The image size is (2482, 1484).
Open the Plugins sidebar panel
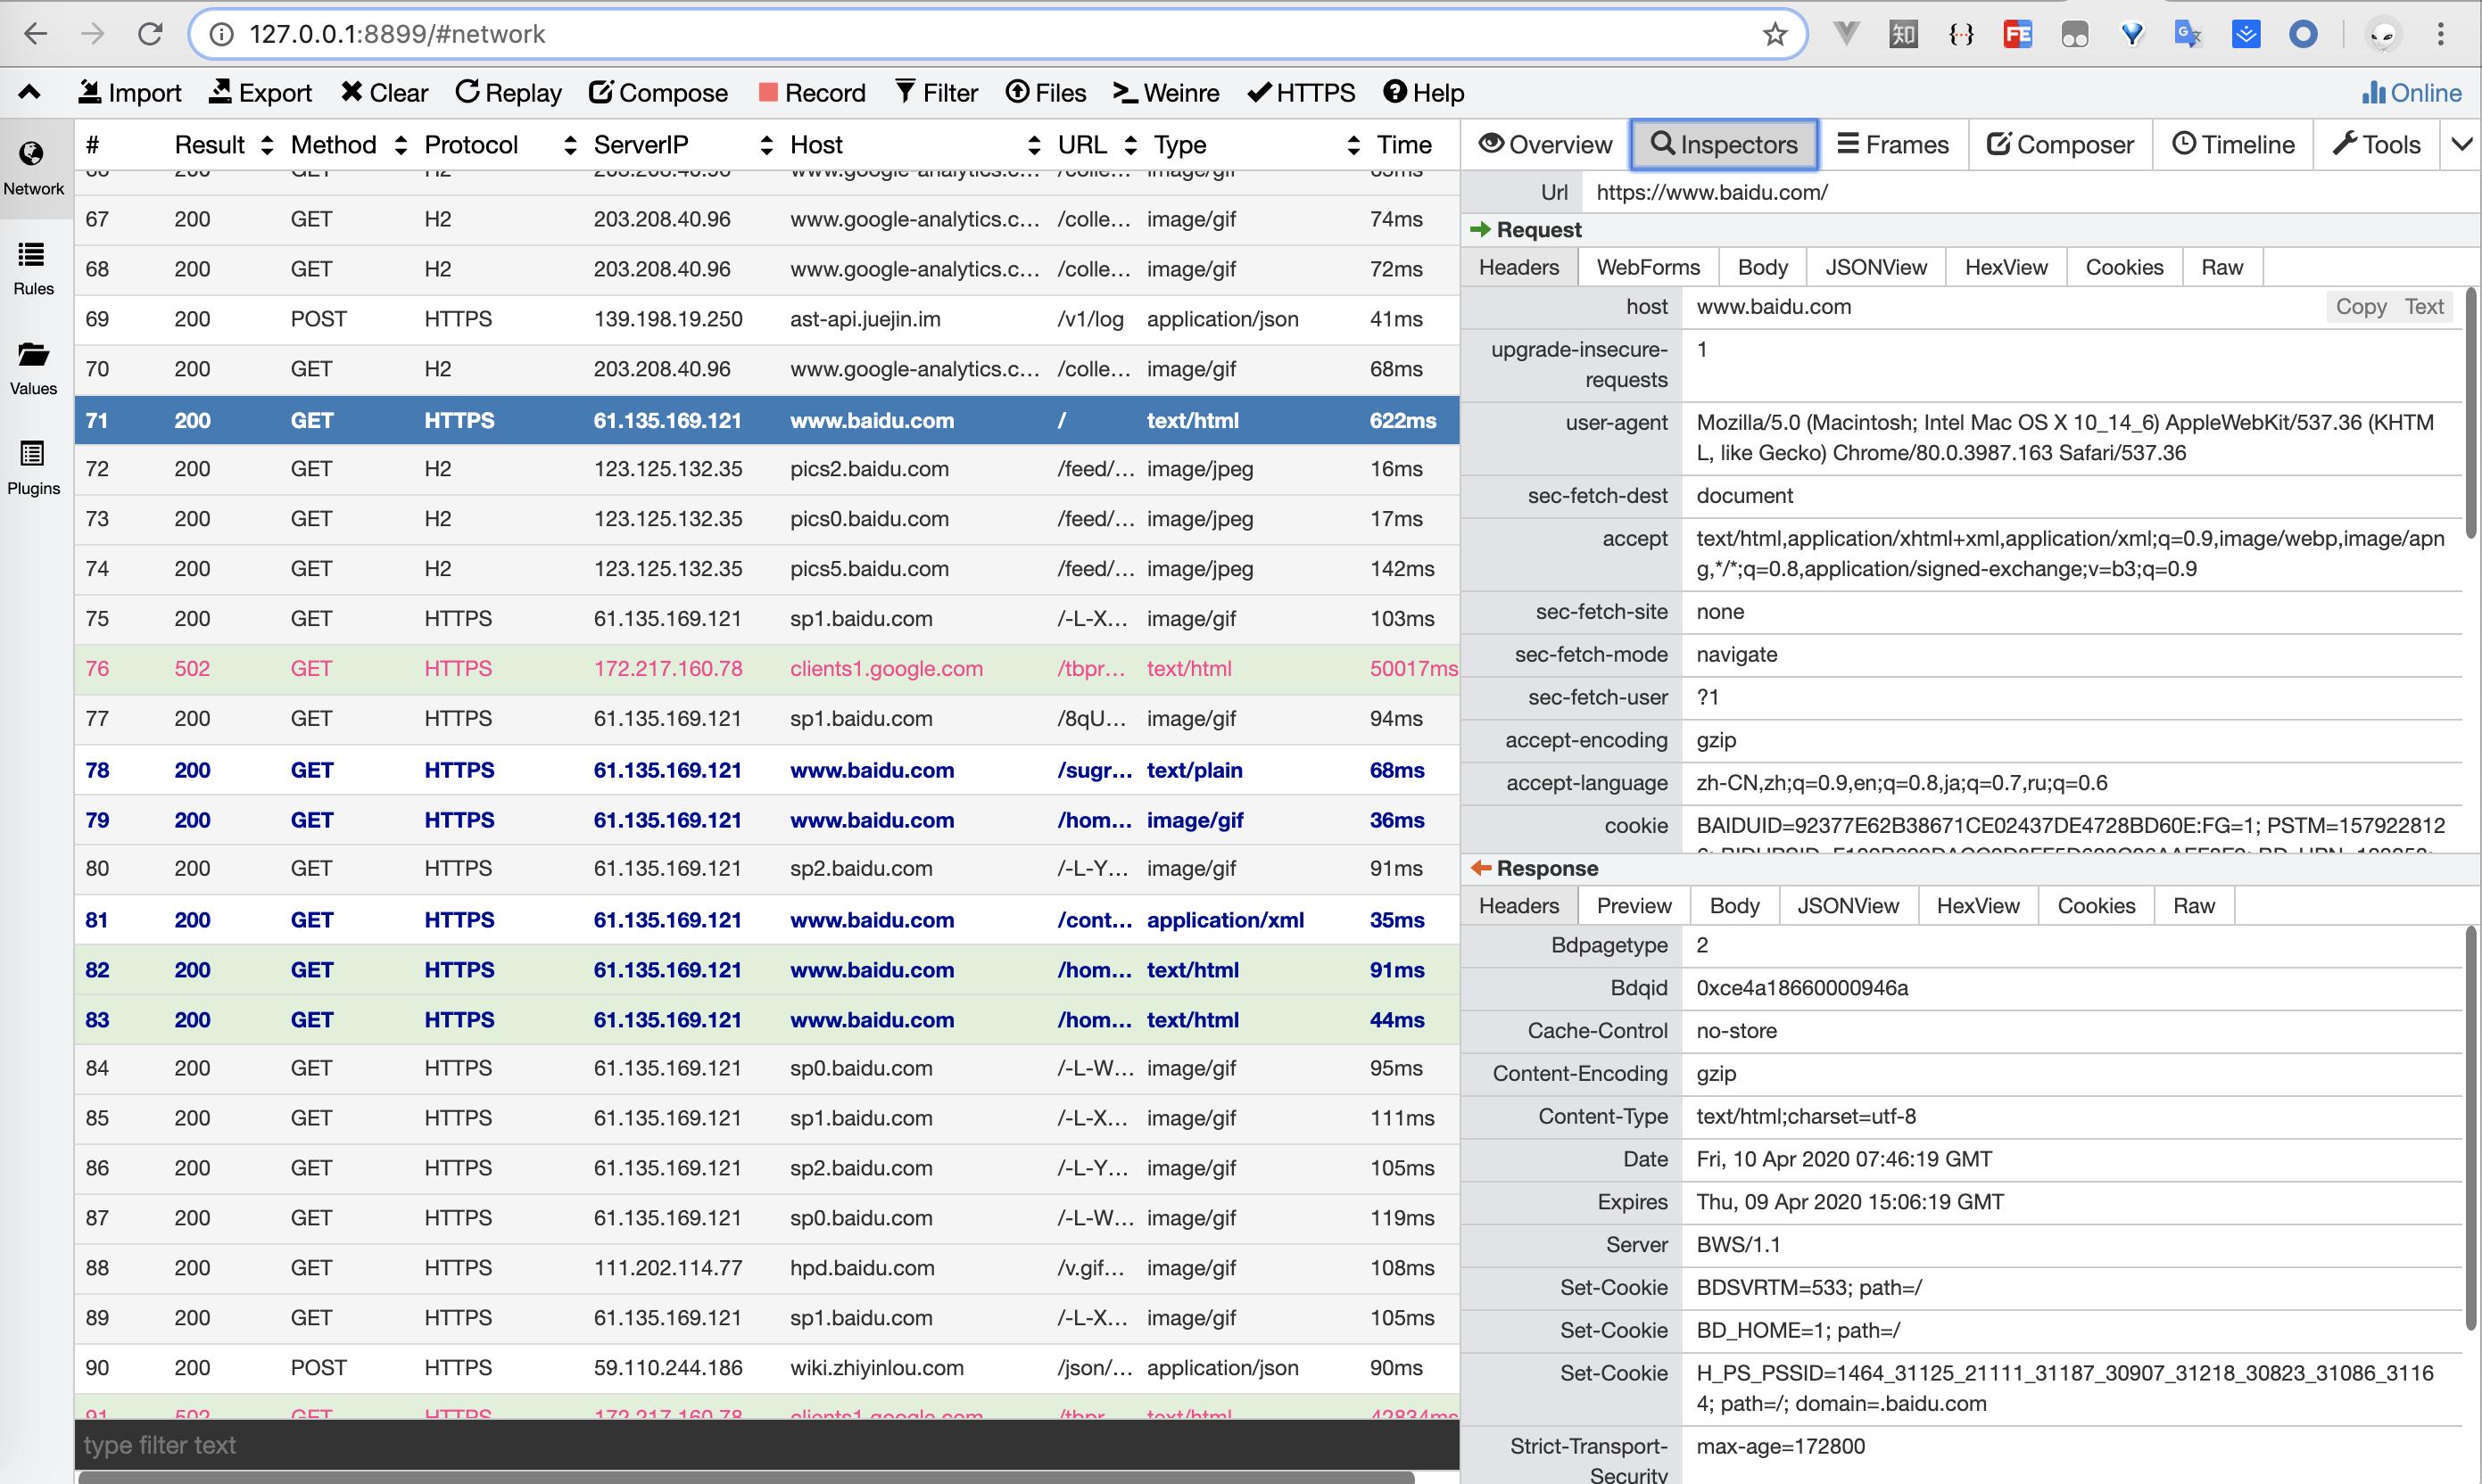point(33,468)
